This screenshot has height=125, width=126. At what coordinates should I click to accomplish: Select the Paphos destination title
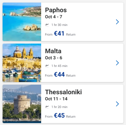56,10
